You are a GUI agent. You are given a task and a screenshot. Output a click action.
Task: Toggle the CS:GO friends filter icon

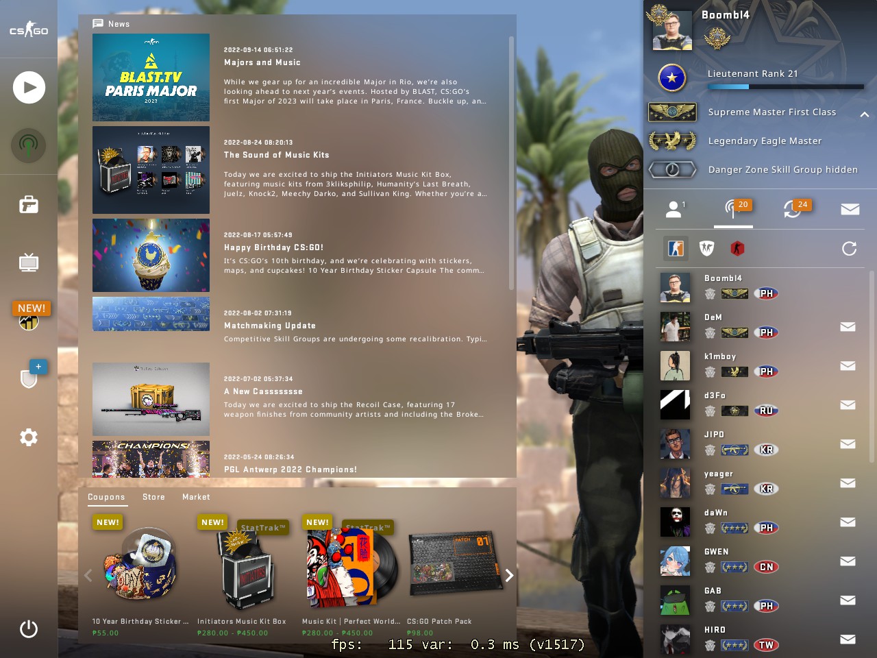(676, 248)
